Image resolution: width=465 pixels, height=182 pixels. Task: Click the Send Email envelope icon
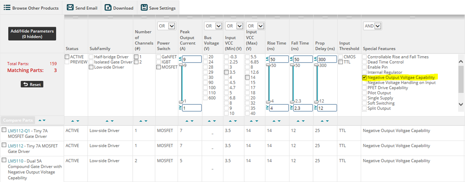pyautogui.click(x=70, y=8)
